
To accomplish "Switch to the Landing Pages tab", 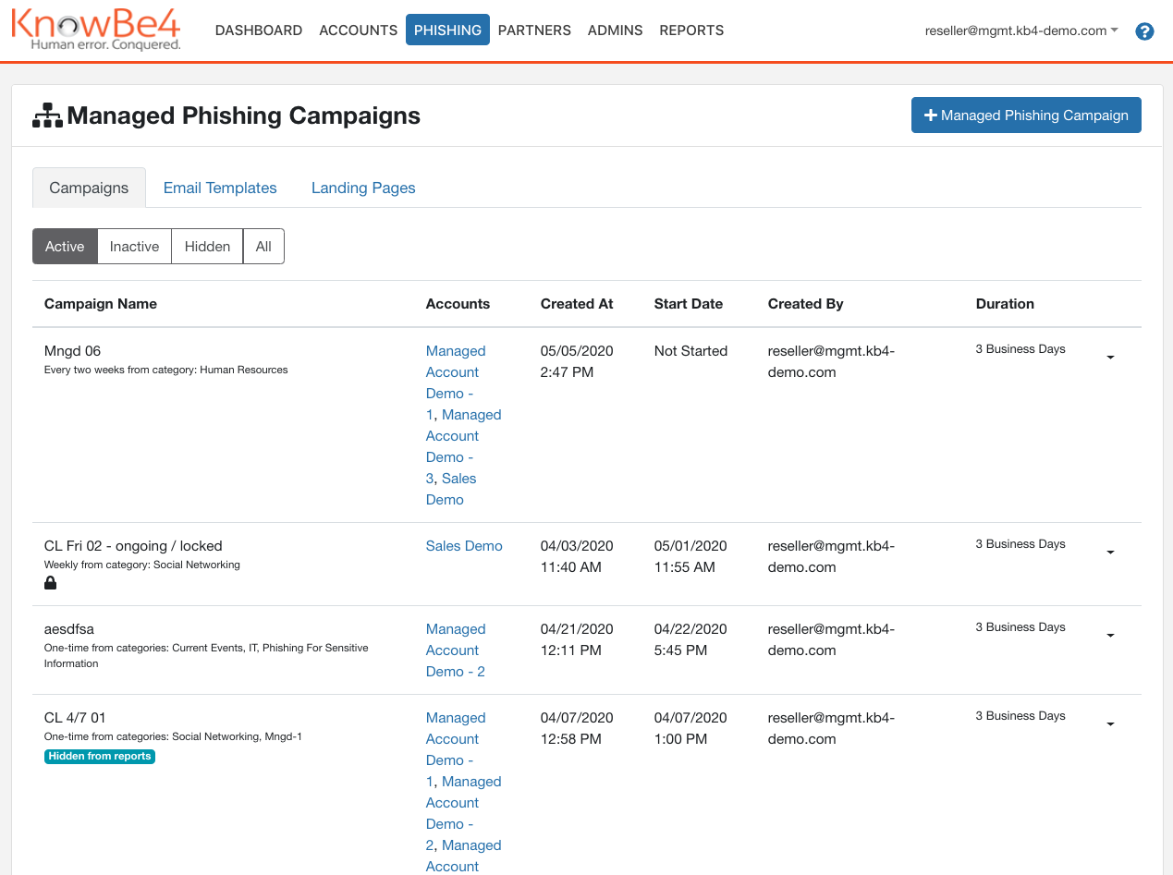I will coord(362,188).
